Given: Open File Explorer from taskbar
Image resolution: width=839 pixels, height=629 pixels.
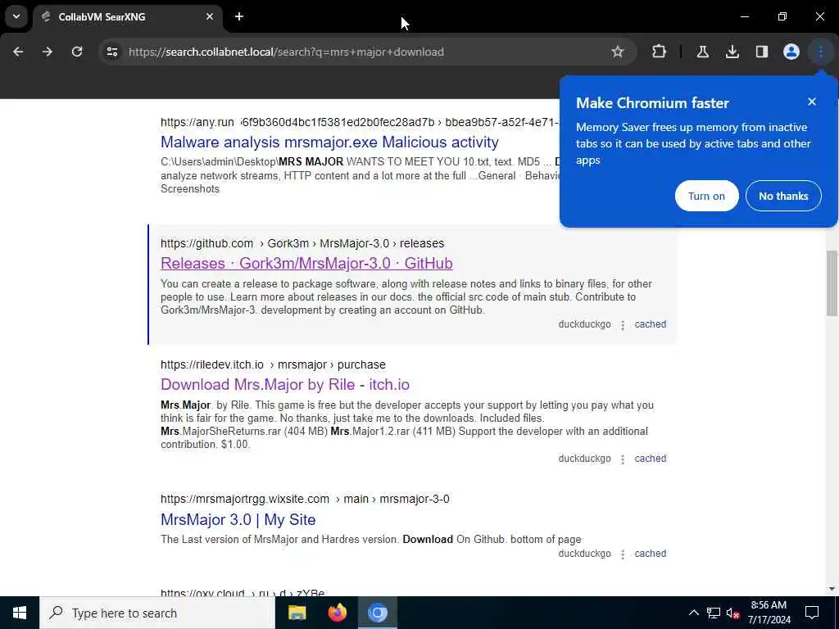Looking at the screenshot, I should (x=297, y=613).
